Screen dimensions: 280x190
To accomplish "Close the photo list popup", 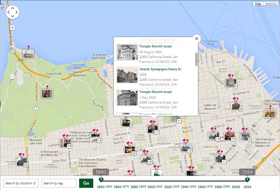I will (x=197, y=38).
